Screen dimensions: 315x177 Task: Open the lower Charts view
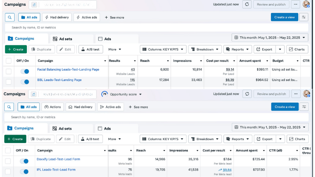click(x=297, y=139)
